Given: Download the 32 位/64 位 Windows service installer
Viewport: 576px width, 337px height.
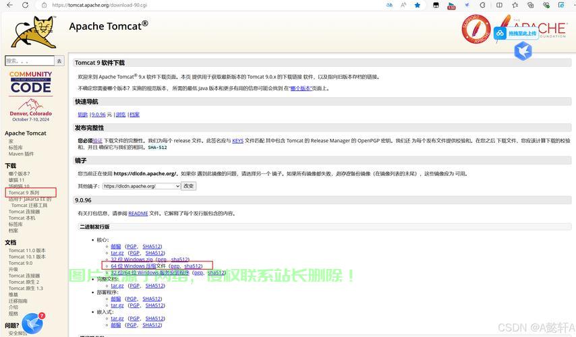Looking at the screenshot, I should [150, 273].
